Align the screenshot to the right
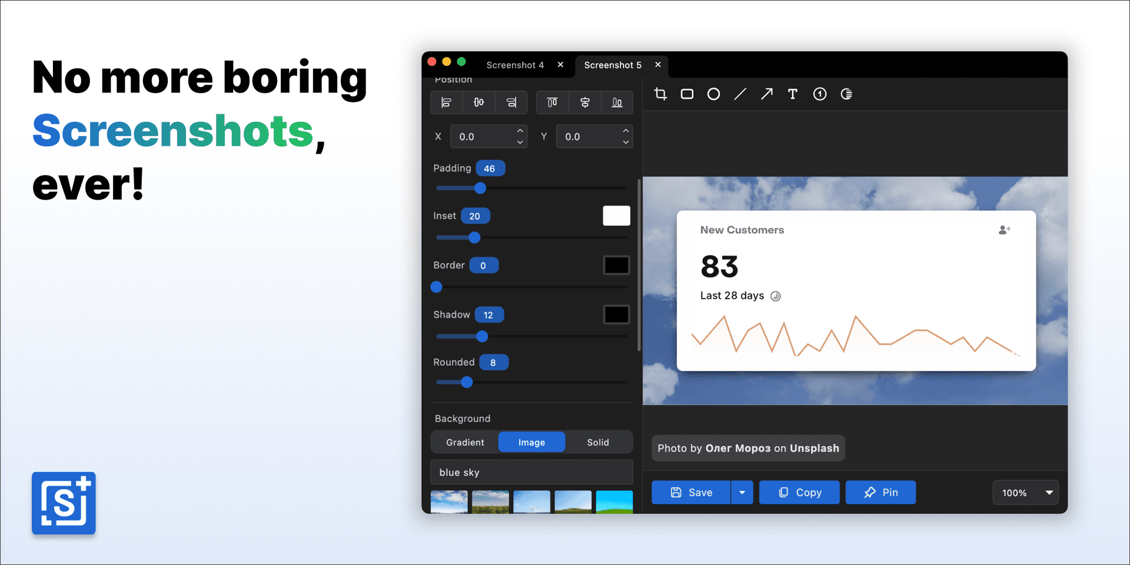 pos(511,102)
